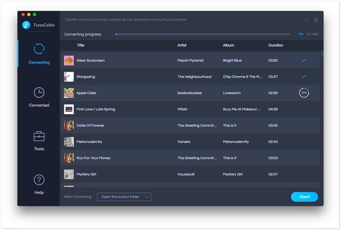Viewport: 341px width, 230px height.
Task: Click Apple Cider circular progress indicator
Action: 304,93
